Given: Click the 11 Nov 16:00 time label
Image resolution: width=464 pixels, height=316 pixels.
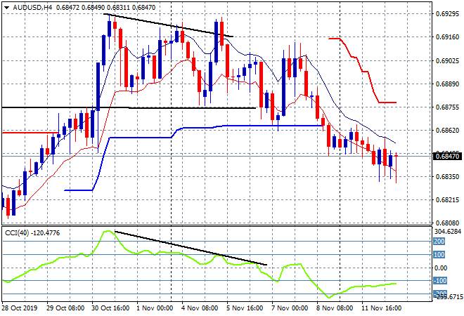Looking at the screenshot, I should [381, 308].
